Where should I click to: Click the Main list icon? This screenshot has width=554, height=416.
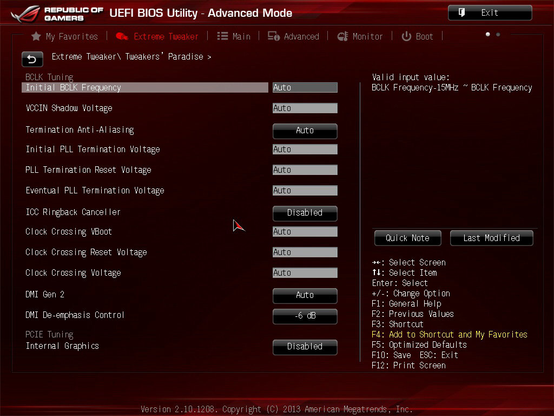tap(222, 36)
